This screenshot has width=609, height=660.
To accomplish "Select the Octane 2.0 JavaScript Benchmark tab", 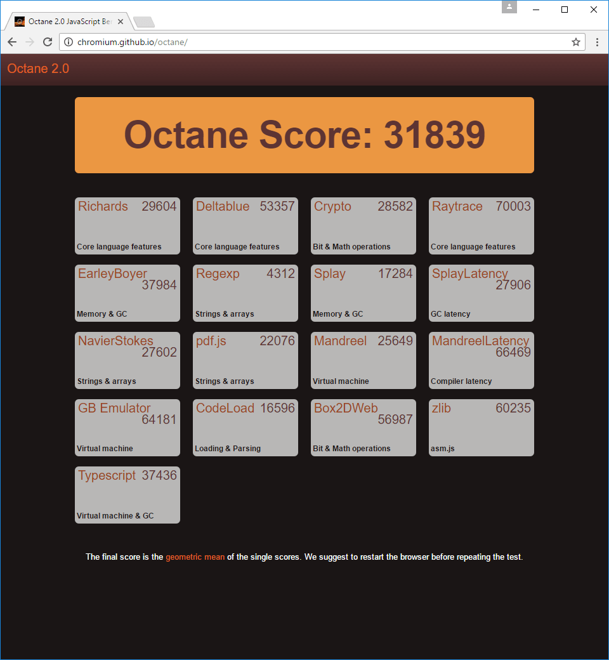I will click(69, 22).
